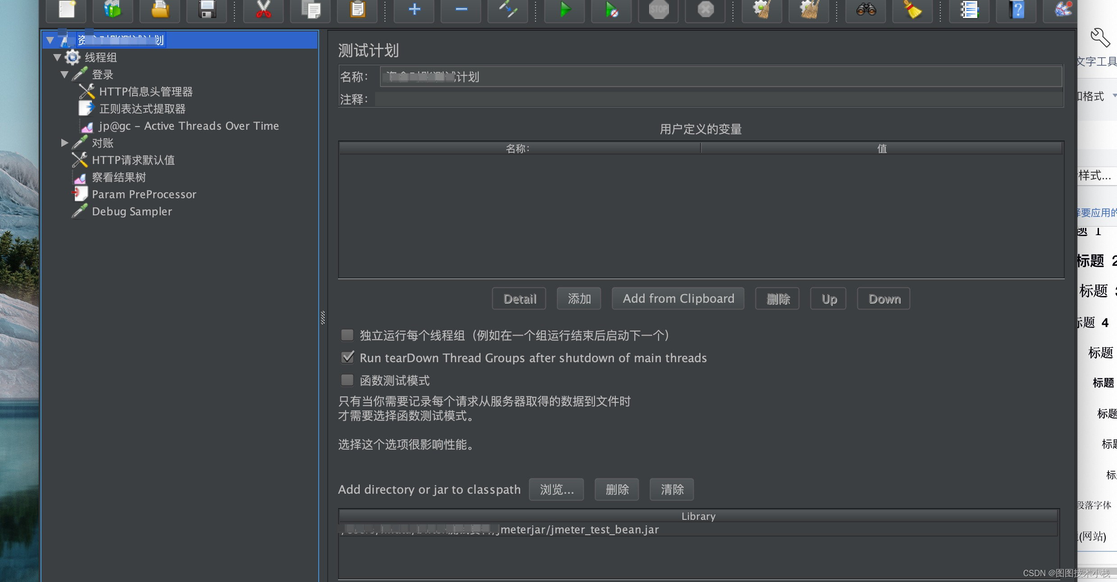Save the test plan using the save icon
Viewport: 1117px width, 582px height.
tap(206, 10)
